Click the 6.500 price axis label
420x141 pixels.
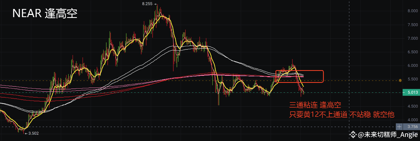(x=413, y=52)
